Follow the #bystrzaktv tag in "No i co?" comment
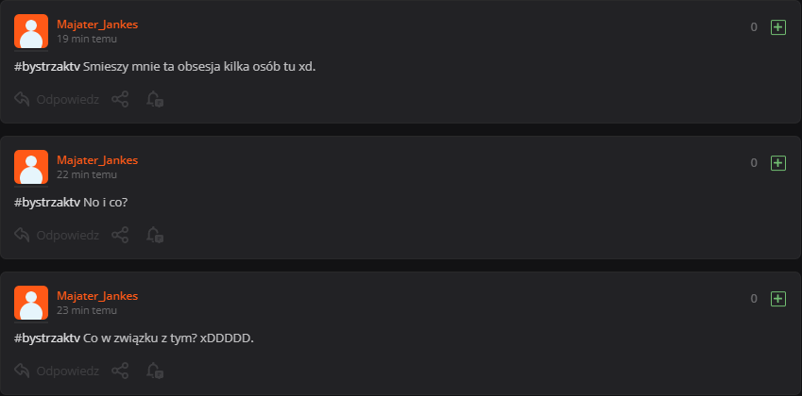The width and height of the screenshot is (802, 396). click(46, 203)
